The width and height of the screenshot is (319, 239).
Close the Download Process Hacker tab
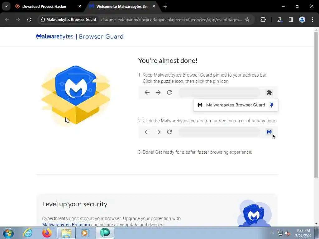[x=80, y=6]
